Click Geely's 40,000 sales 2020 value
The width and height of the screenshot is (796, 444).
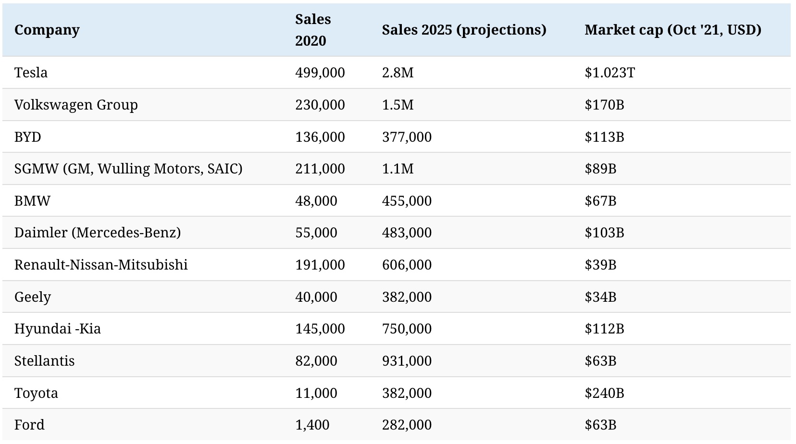tap(316, 297)
